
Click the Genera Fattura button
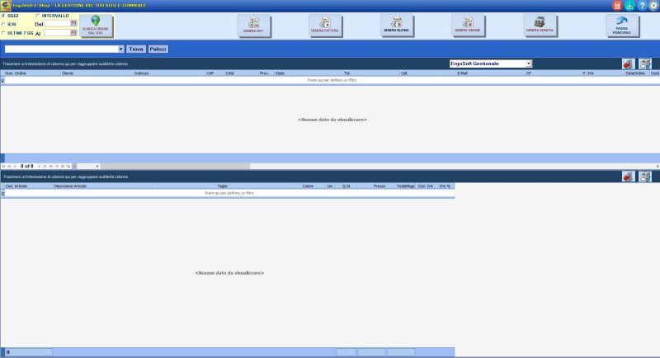(x=325, y=26)
